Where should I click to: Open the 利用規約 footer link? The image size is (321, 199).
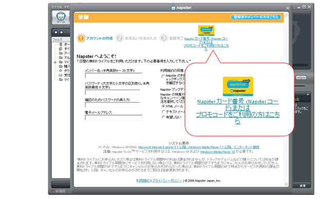[143, 181]
